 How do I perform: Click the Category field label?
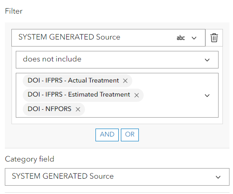29,159
